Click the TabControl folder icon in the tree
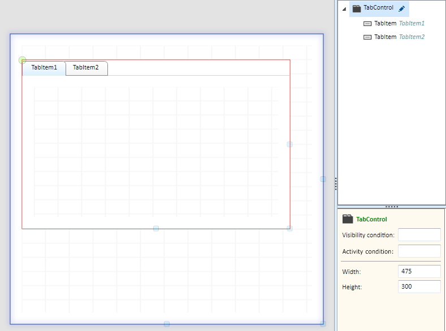The image size is (446, 331). pyautogui.click(x=357, y=8)
